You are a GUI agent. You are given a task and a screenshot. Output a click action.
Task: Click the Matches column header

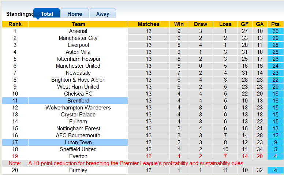(149, 24)
